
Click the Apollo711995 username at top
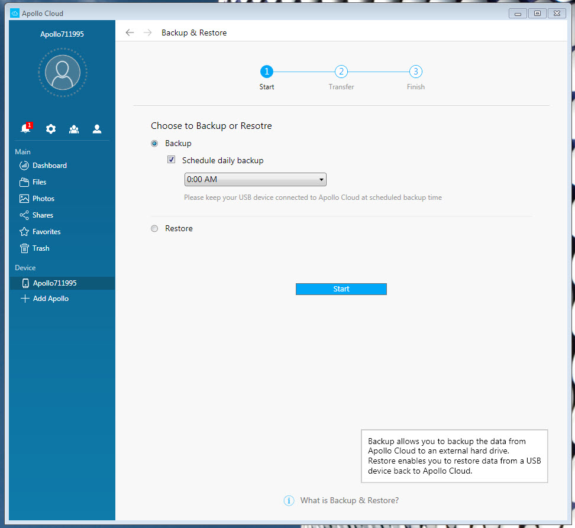point(62,34)
